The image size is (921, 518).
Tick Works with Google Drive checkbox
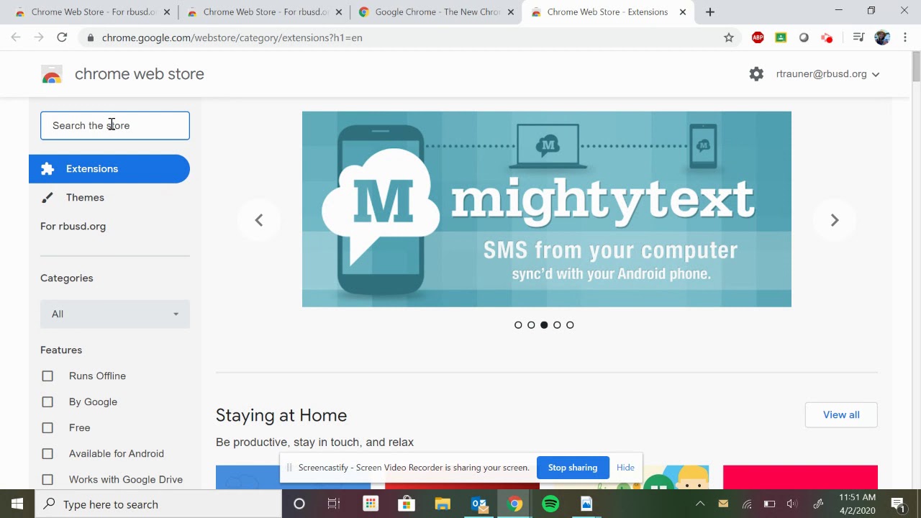coord(47,479)
